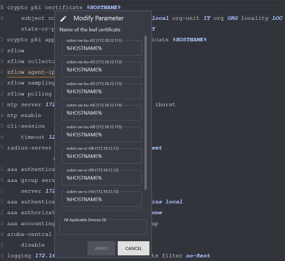This screenshot has height=261, width=285.
Task: Click the plain 'sflow' line
Action: [16, 51]
